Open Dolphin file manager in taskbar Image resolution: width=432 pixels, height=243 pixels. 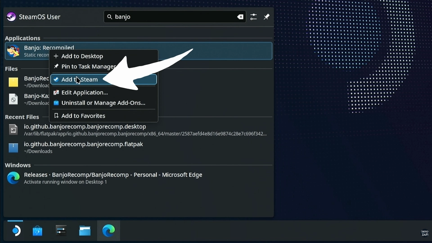click(85, 231)
